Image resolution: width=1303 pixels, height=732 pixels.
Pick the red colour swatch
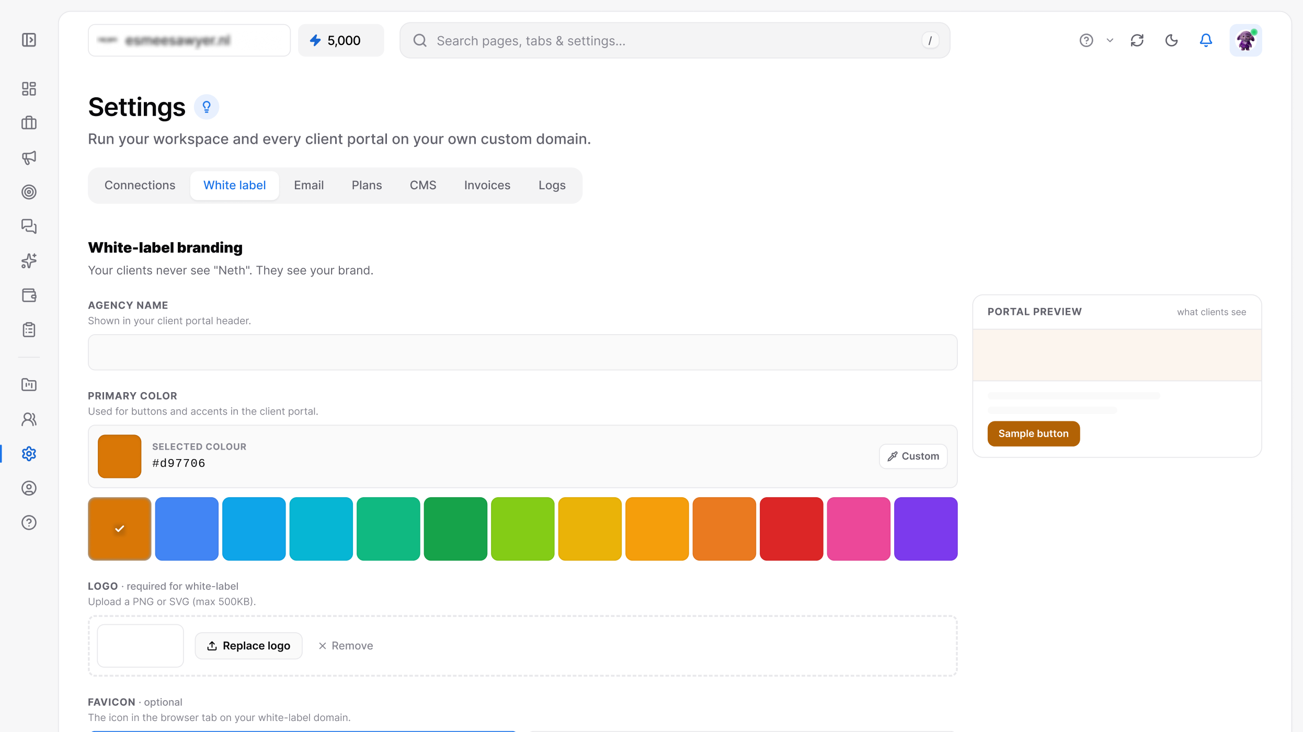[792, 529]
